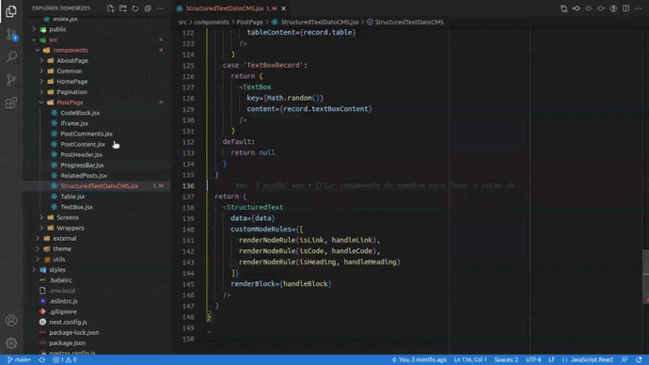Split the editor to the right
649x365 pixels.
tap(625, 8)
